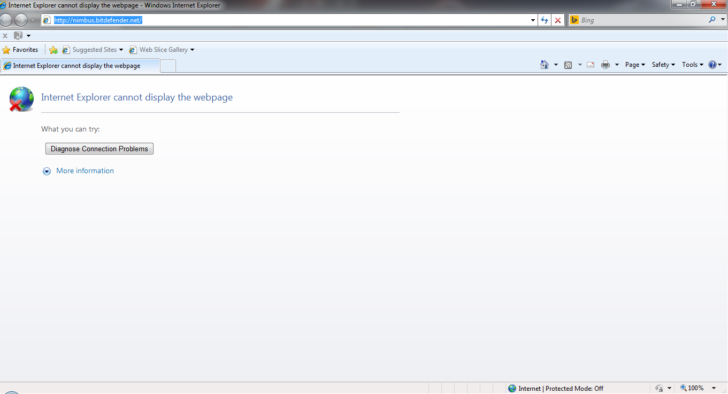728x394 pixels.
Task: Select the 'Internet Explorer cannot display the webpage' tab
Action: (x=80, y=66)
